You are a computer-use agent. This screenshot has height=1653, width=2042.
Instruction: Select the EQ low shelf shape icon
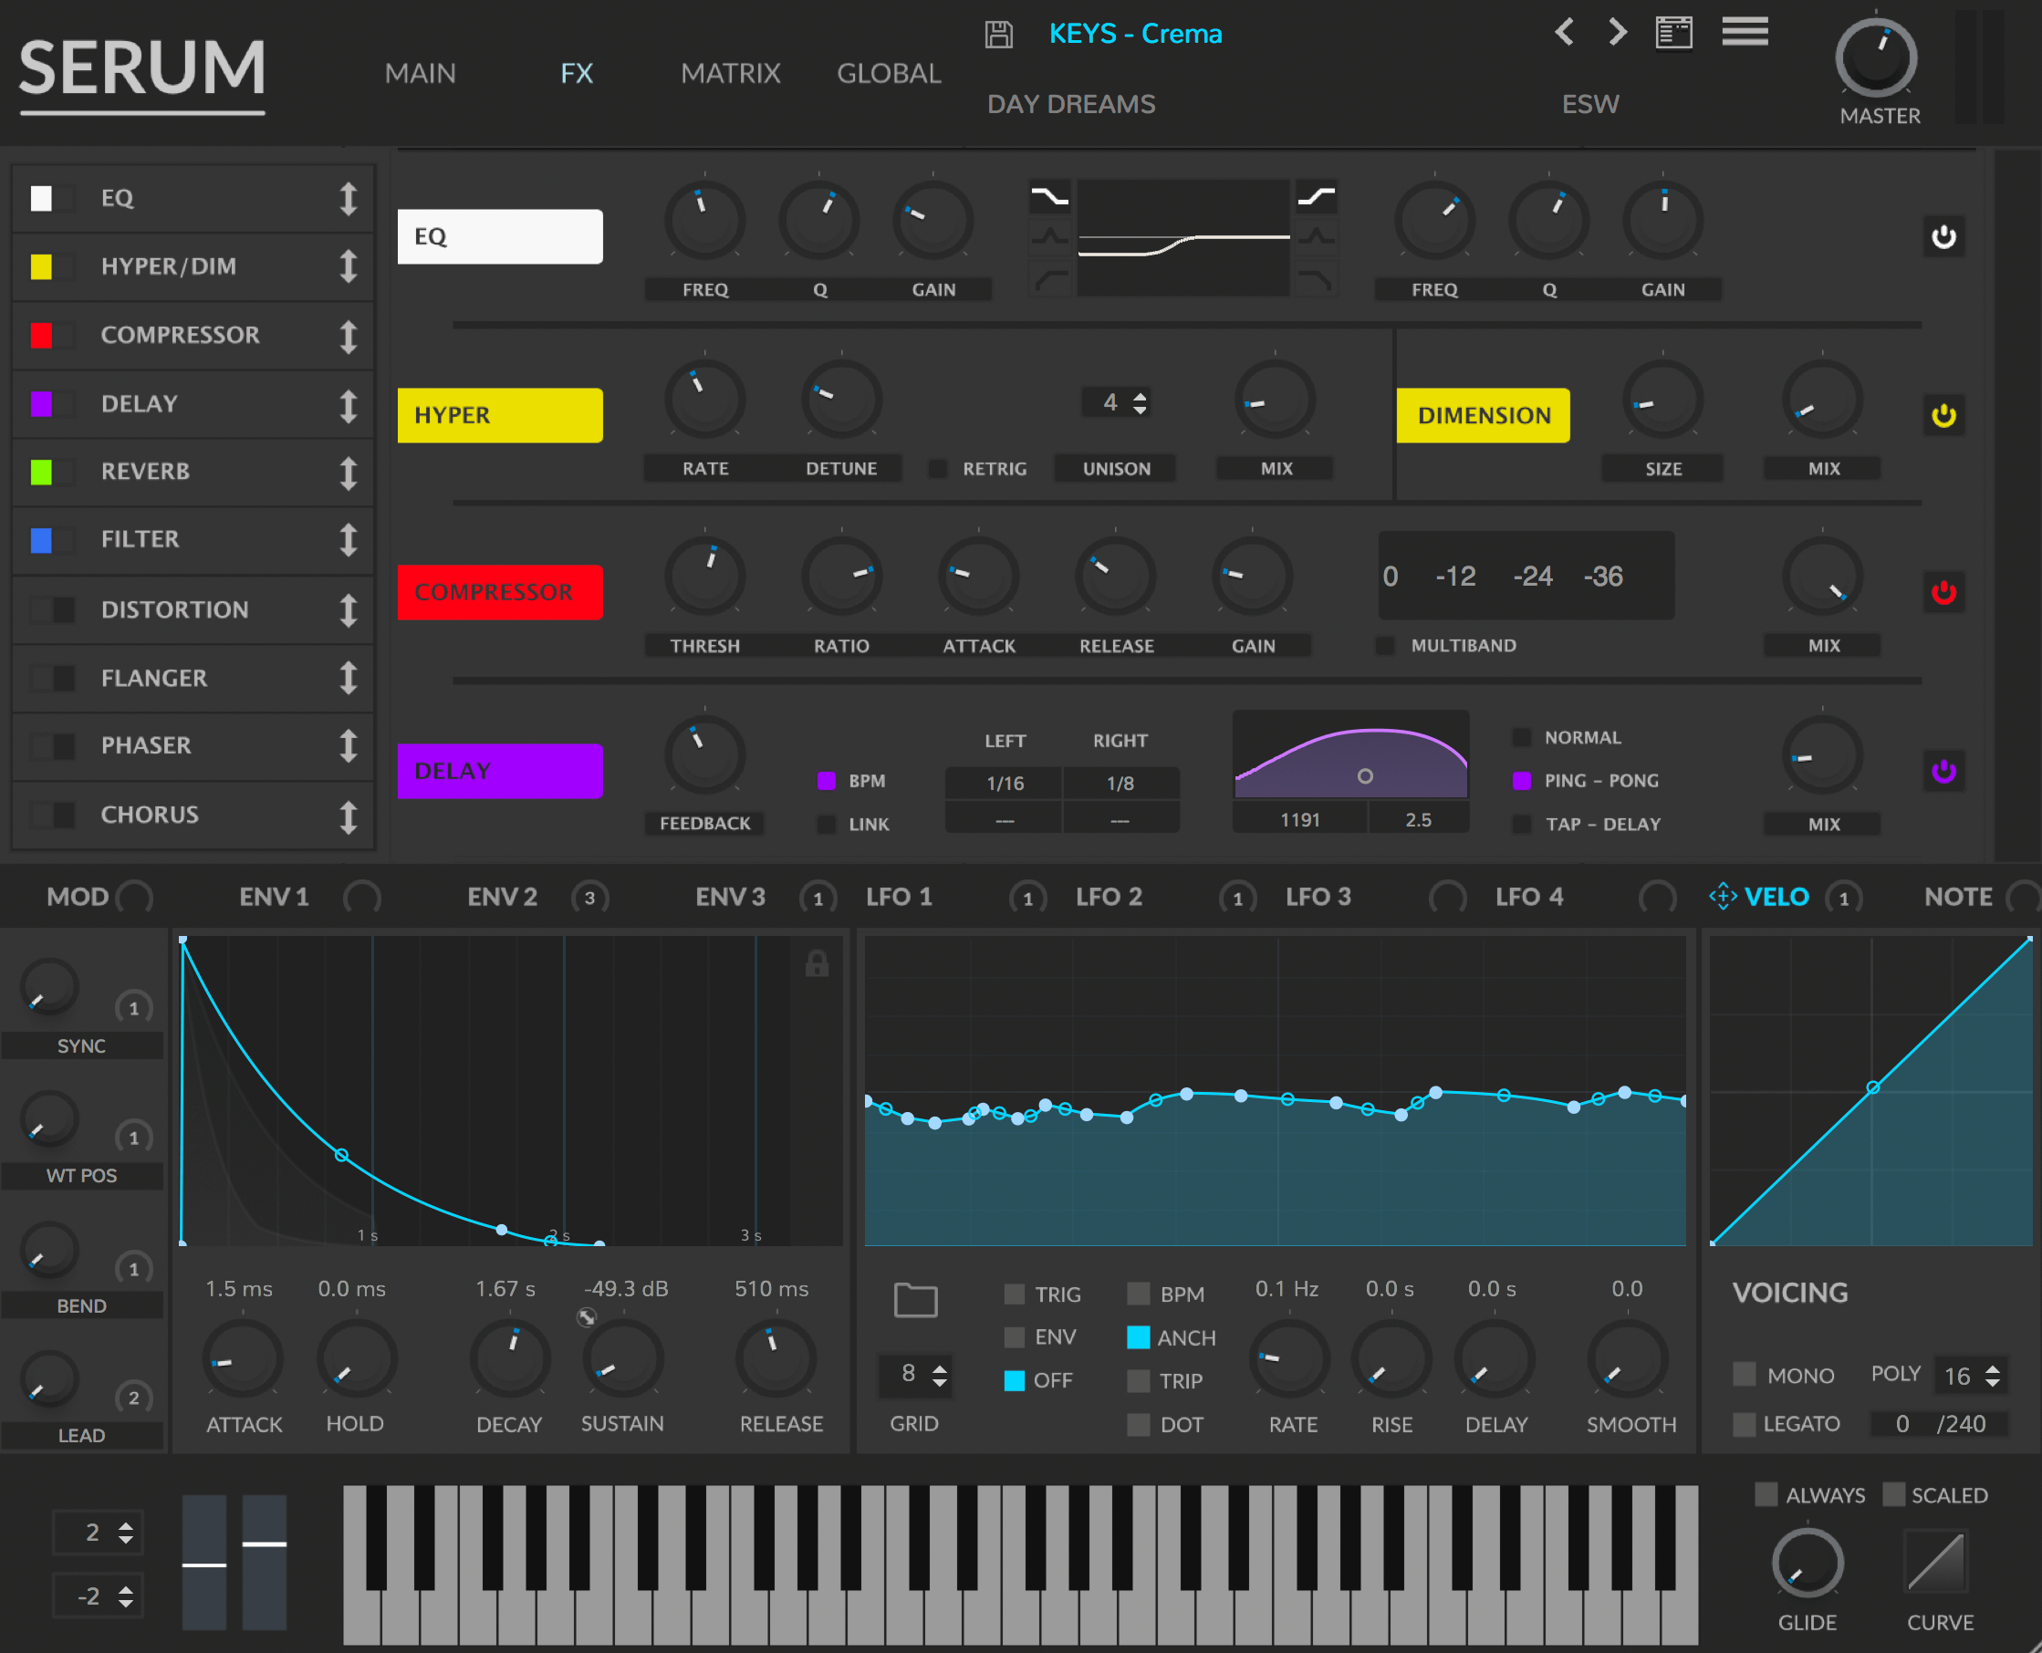[1049, 197]
